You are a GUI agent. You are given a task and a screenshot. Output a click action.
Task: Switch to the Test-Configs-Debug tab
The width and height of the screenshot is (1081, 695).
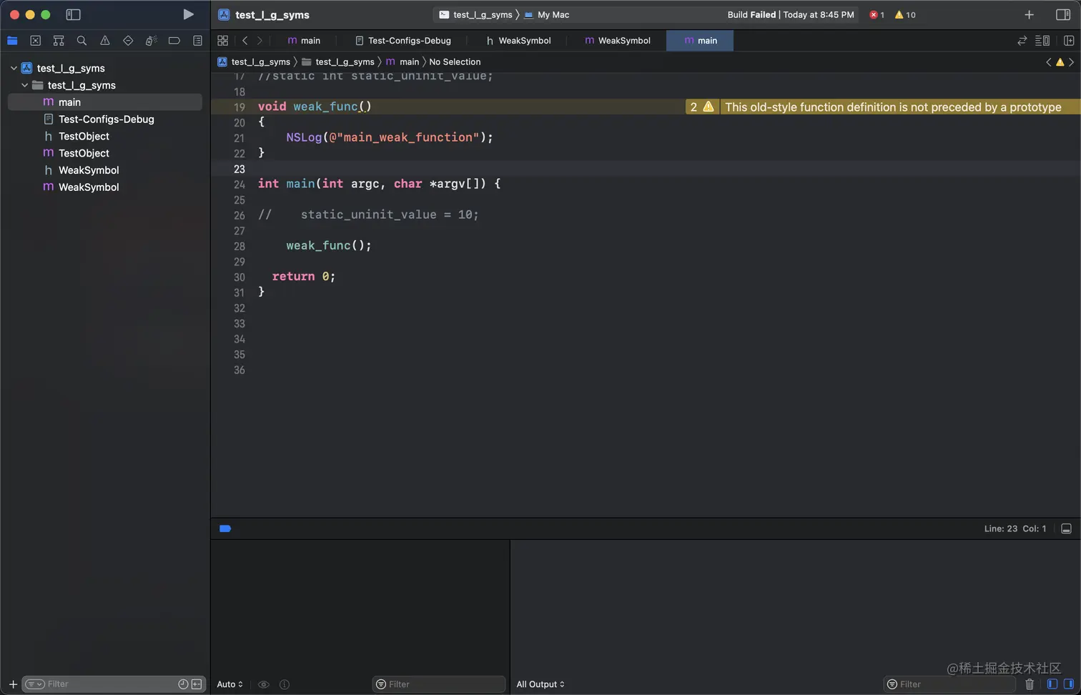pos(403,41)
